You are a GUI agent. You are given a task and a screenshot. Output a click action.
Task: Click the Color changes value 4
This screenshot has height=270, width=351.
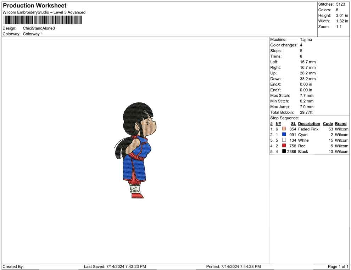tap(301, 45)
